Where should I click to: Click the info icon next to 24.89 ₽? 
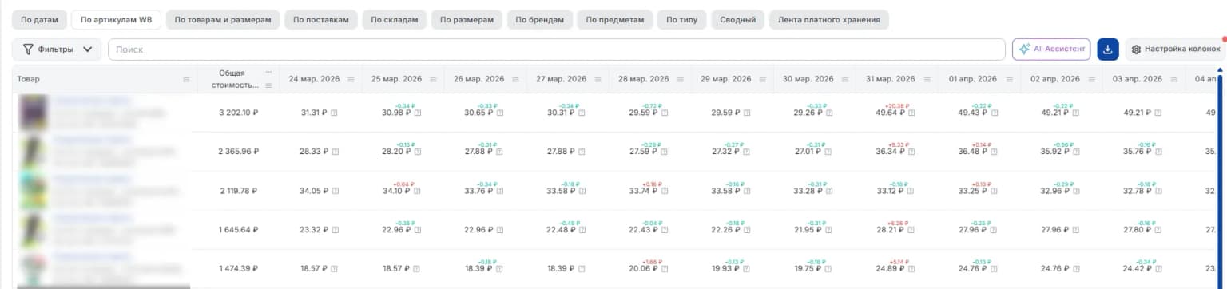(x=911, y=269)
